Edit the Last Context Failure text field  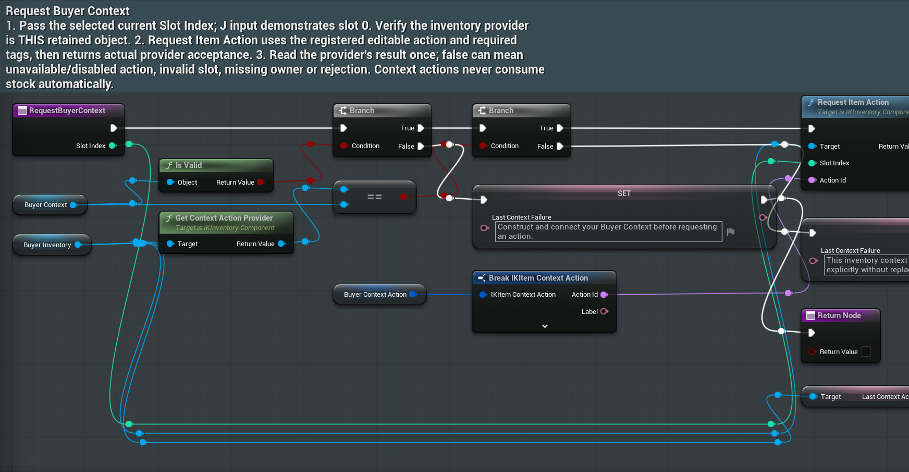coord(608,232)
